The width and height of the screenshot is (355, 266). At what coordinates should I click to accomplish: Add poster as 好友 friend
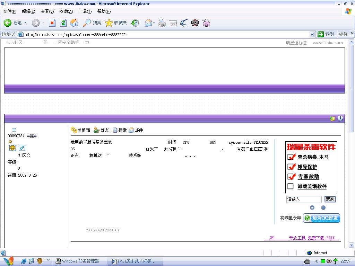click(x=102, y=130)
